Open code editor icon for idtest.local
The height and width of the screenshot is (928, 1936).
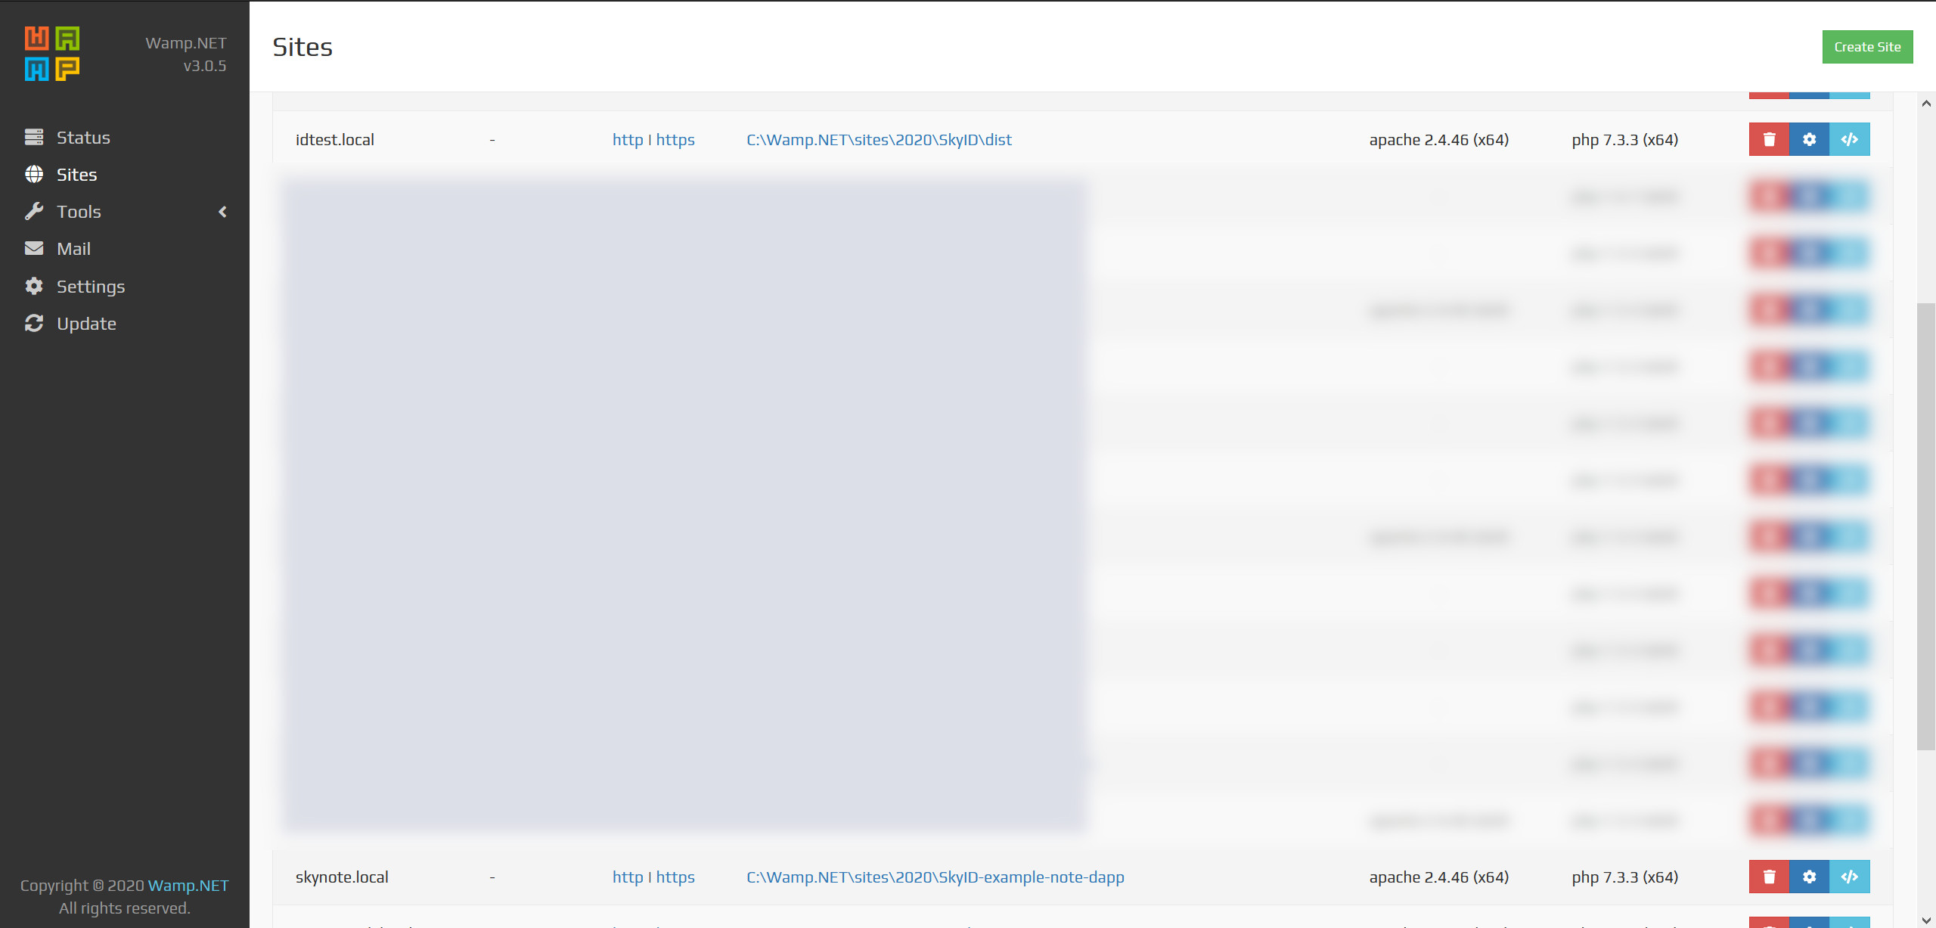(x=1849, y=139)
